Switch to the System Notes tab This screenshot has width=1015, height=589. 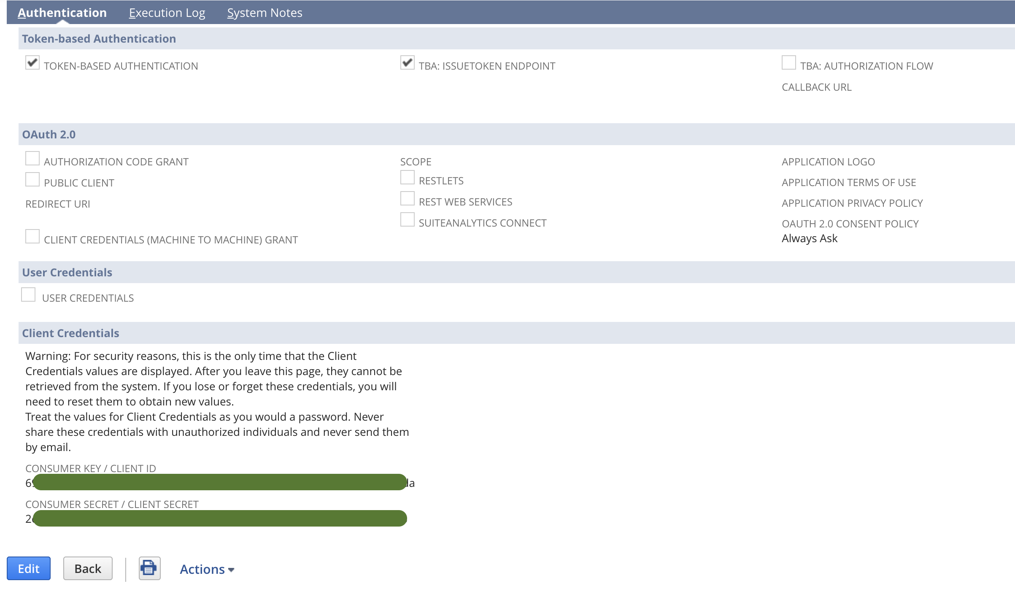(264, 12)
